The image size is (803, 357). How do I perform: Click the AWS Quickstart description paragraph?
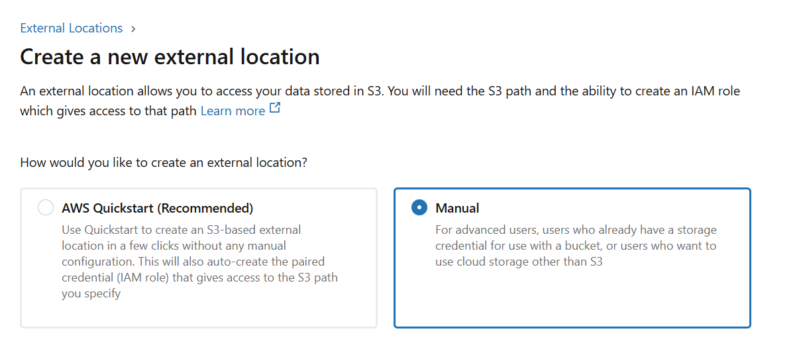(199, 262)
